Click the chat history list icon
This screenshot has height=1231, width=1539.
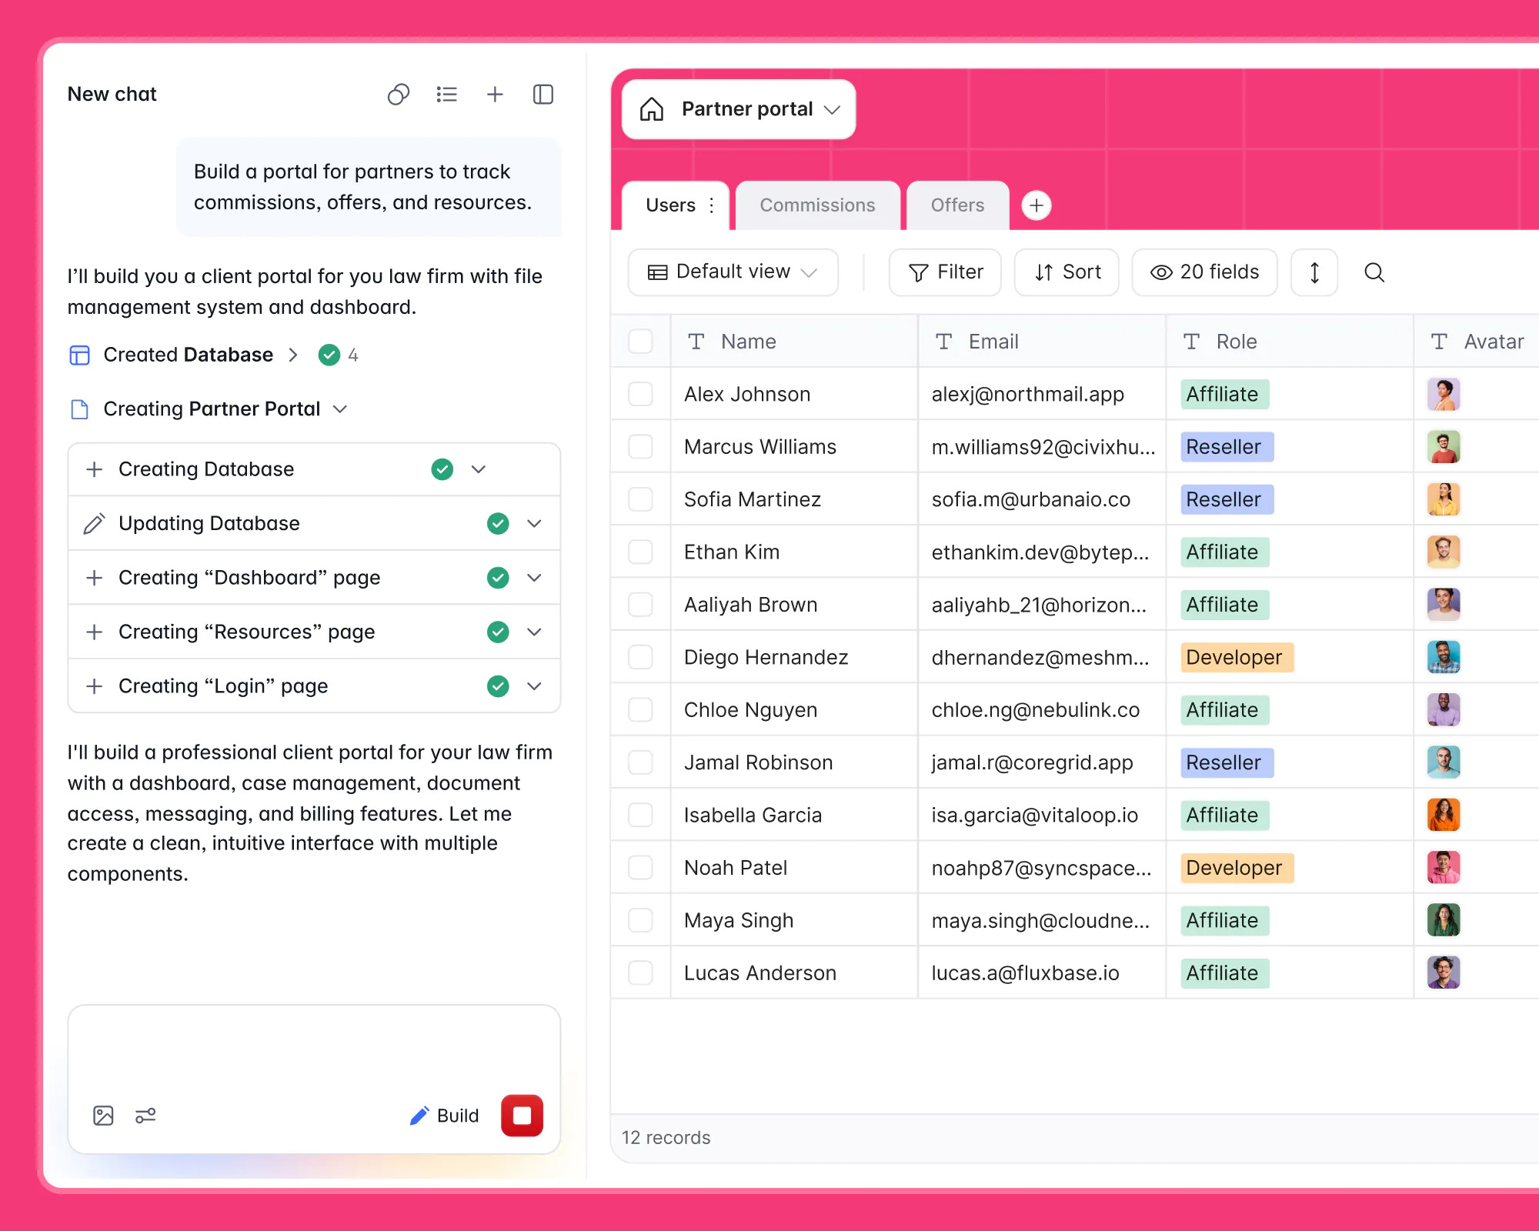[x=446, y=94]
